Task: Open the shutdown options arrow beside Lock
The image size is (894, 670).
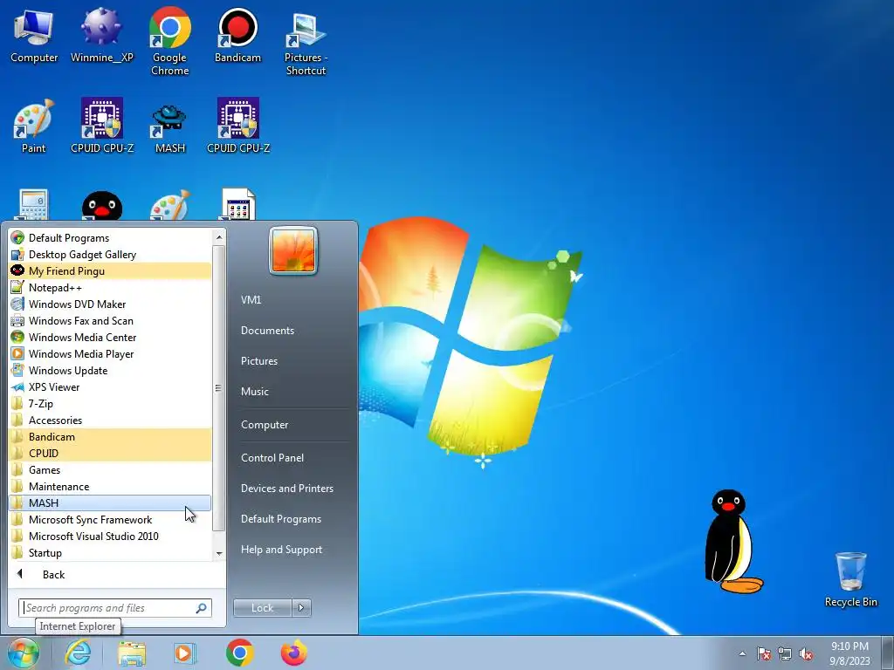Action: [x=301, y=608]
